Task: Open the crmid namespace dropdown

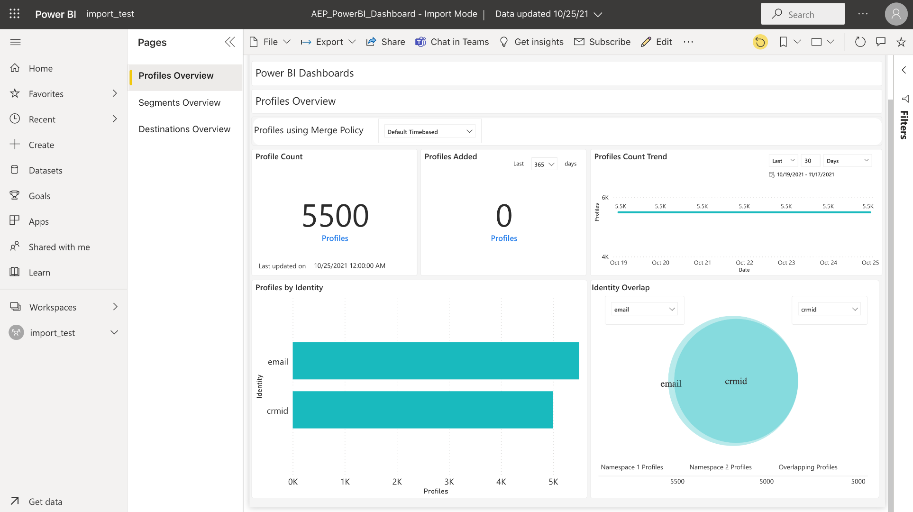Action: point(829,310)
